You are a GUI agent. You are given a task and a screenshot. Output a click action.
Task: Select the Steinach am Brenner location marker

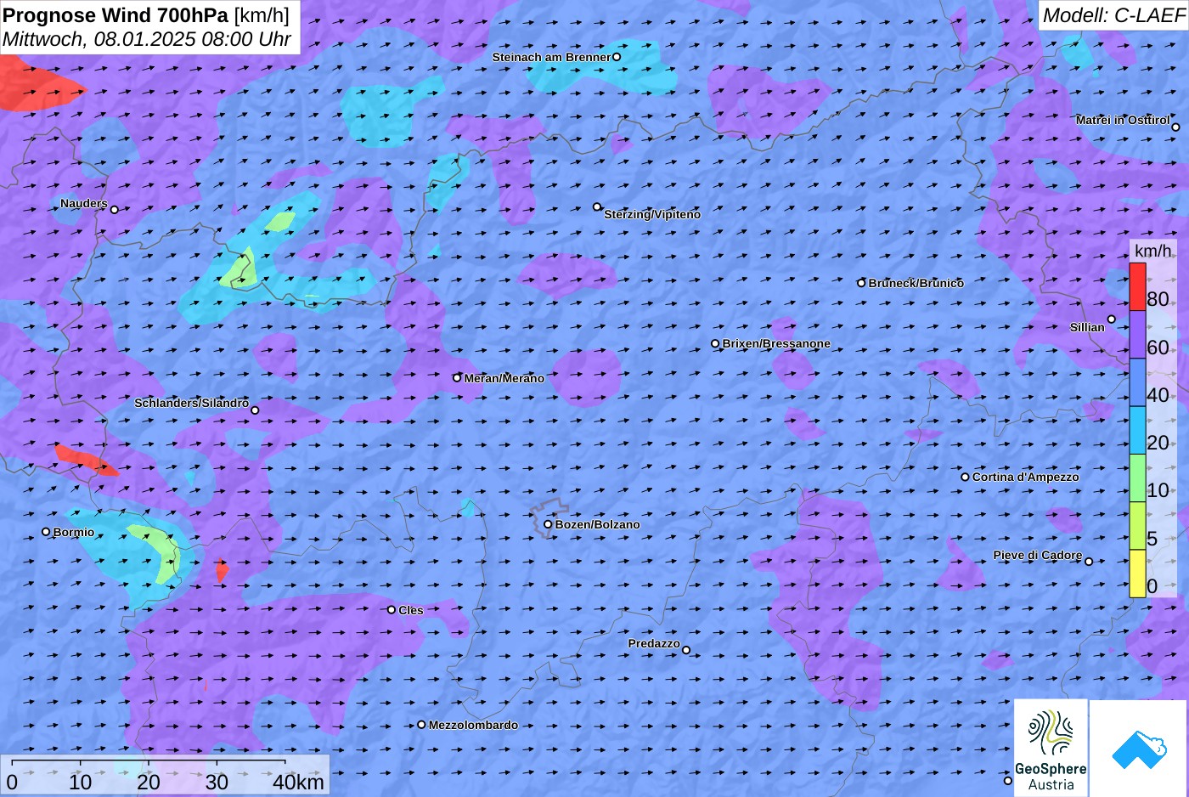point(617,57)
